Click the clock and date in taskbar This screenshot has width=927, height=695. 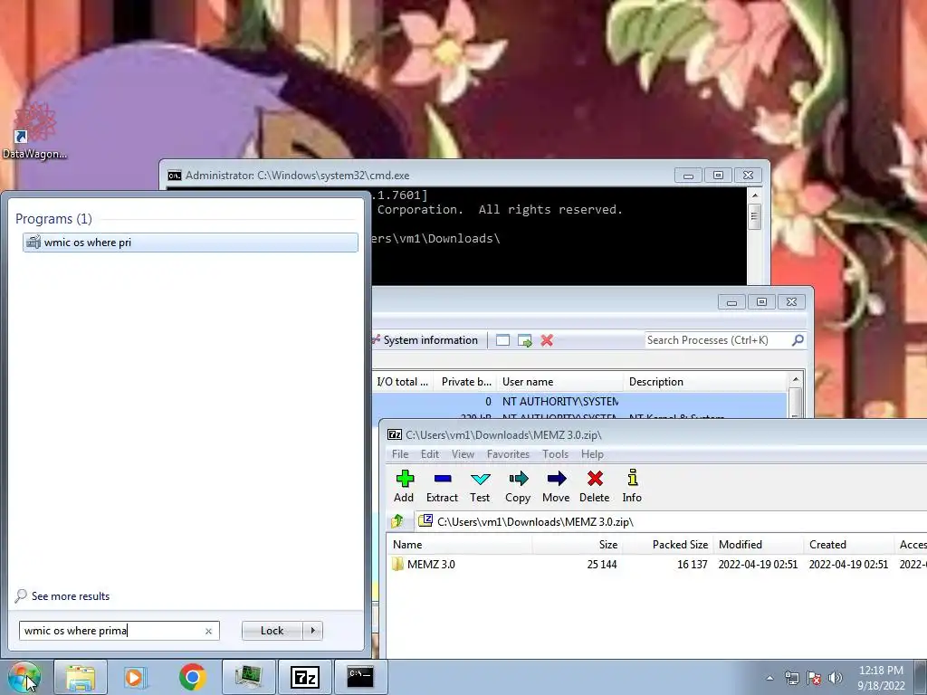coord(881,677)
